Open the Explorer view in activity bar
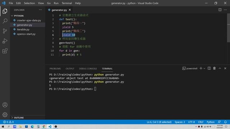 pyautogui.click(x=5, y=11)
